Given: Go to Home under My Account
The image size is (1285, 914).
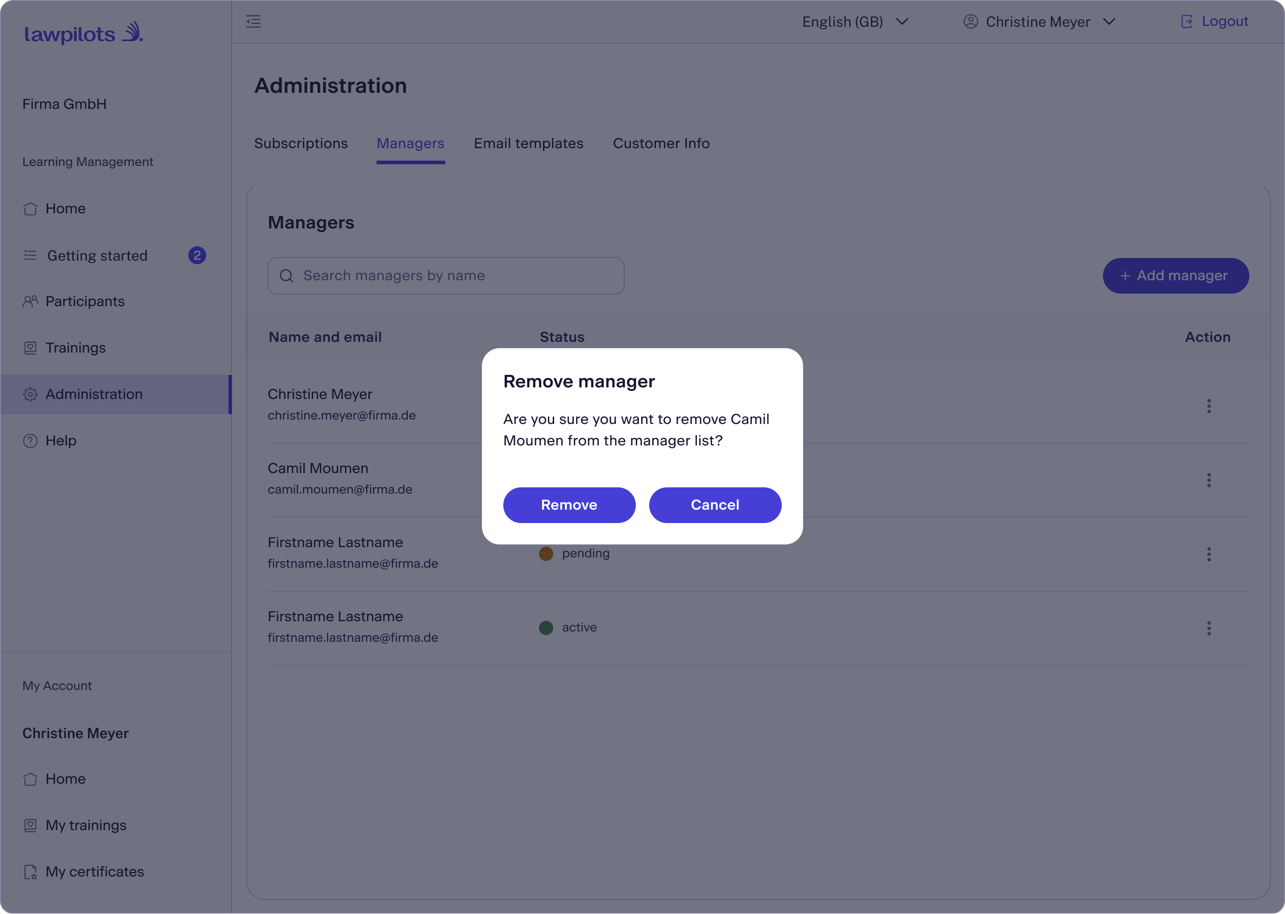Looking at the screenshot, I should click(x=65, y=779).
